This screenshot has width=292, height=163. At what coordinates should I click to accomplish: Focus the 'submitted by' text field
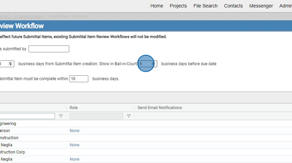[49, 49]
